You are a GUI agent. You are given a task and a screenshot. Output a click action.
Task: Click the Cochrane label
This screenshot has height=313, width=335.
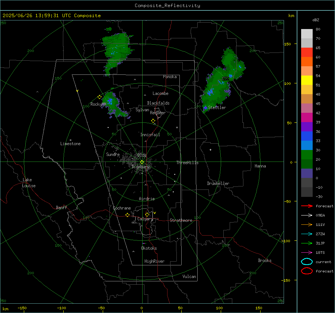122,208
